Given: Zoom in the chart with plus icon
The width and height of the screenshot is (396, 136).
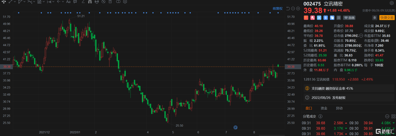Looking at the screenshot, I should [298, 8].
